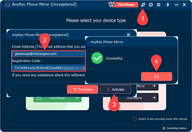This screenshot has height=132, width=192.
Task: Click the shopping cart icon in title bar
Action: coord(111,5)
